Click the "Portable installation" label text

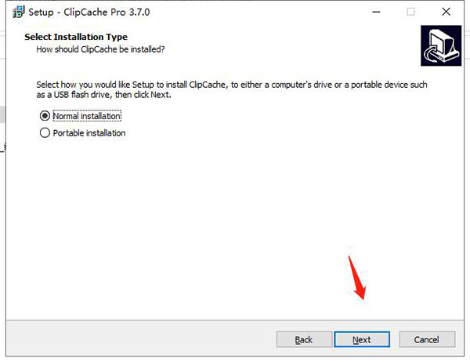[89, 133]
